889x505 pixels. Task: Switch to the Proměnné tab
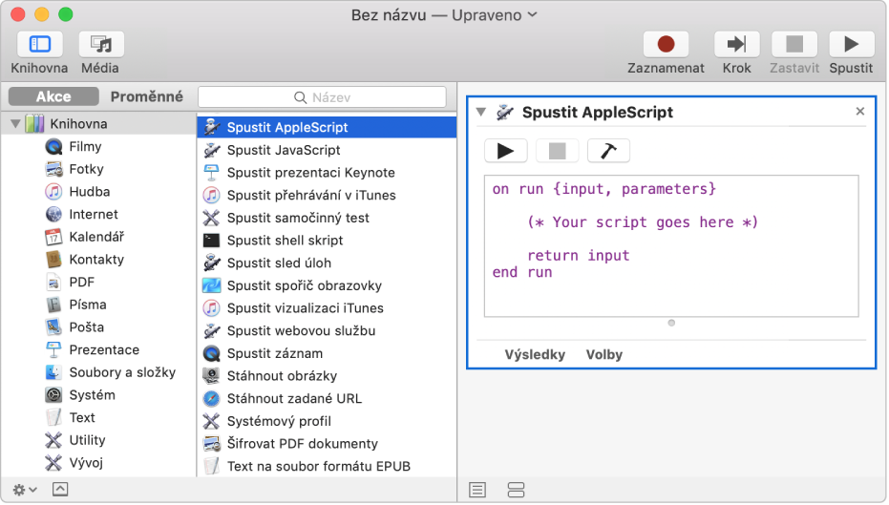[x=146, y=97]
